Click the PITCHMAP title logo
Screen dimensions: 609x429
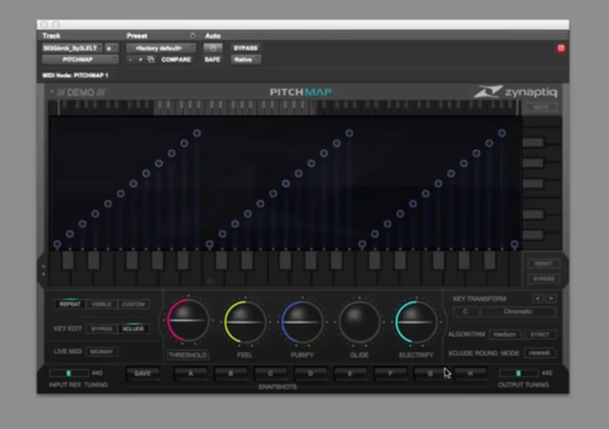[301, 92]
